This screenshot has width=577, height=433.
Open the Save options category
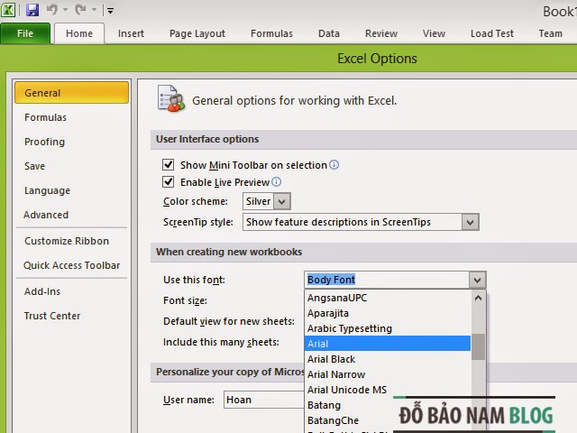tap(72, 166)
